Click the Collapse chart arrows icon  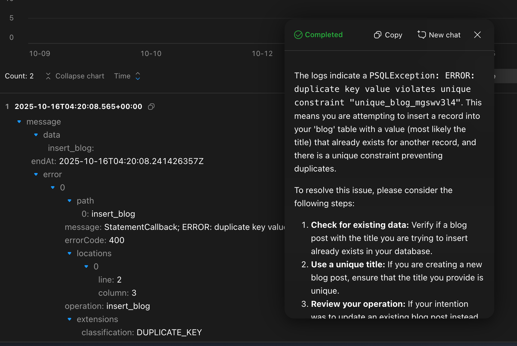pos(48,76)
